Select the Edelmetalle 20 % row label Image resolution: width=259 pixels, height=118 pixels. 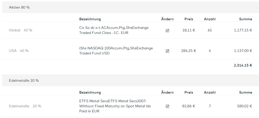coord(25,106)
